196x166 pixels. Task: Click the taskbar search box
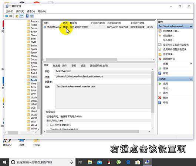(42, 162)
